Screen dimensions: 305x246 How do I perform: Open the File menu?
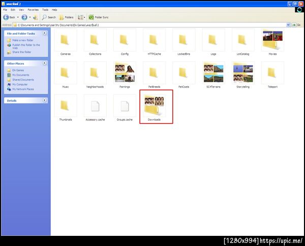[5, 10]
